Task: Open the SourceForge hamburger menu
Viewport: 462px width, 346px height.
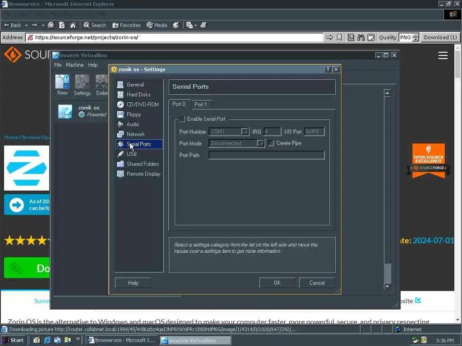Action: click(443, 55)
